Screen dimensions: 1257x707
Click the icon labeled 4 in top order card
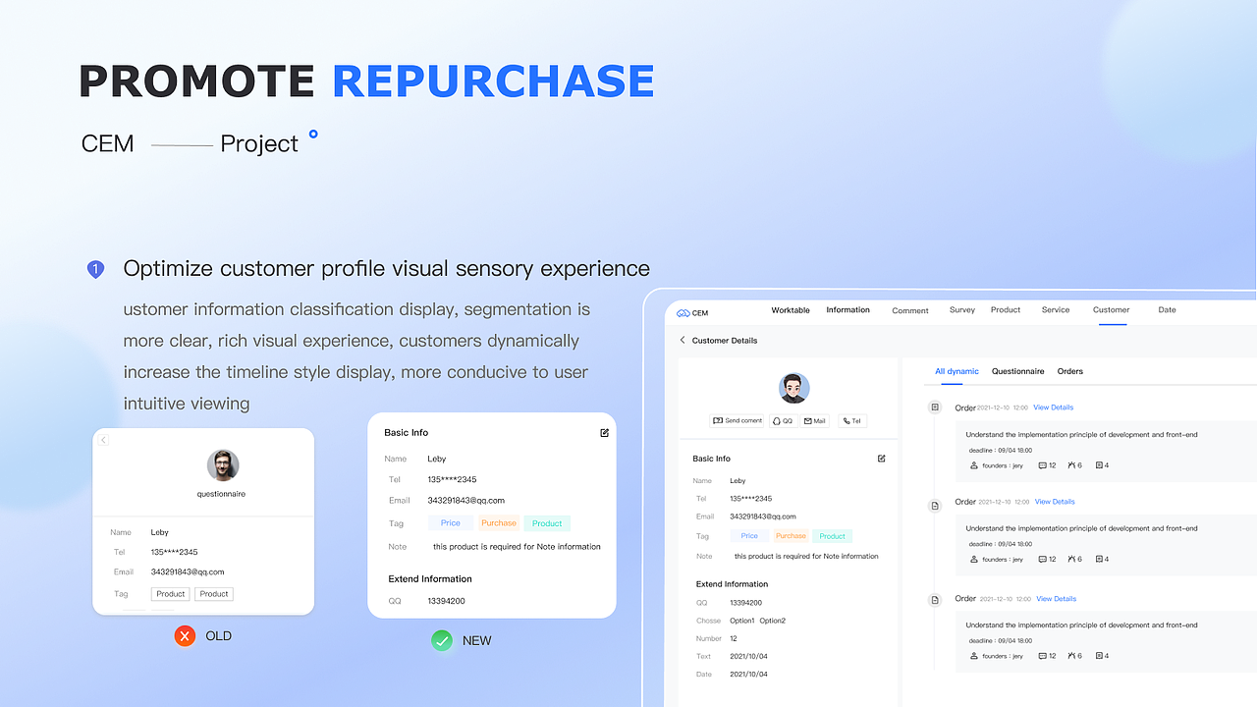(1099, 465)
